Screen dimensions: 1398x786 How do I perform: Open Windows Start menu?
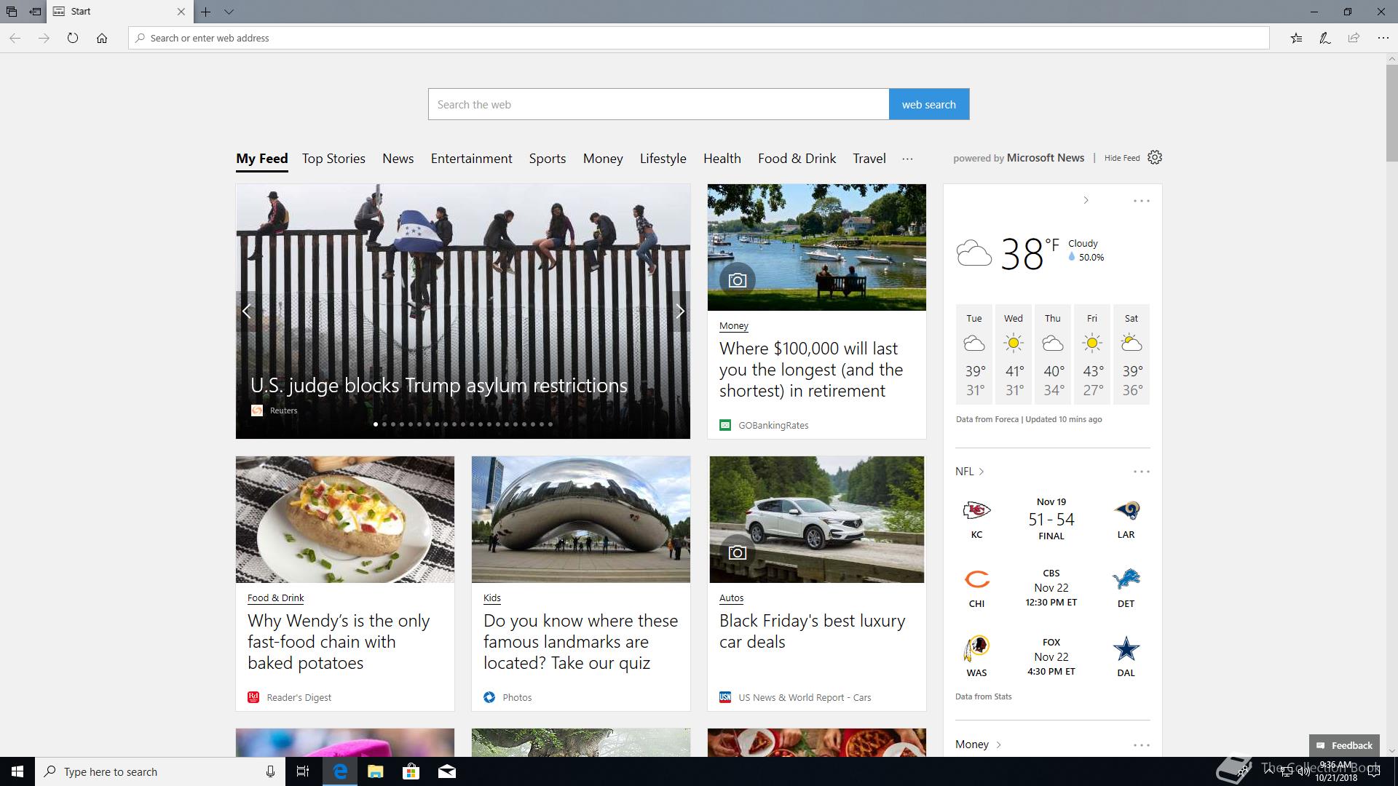pos(17,771)
